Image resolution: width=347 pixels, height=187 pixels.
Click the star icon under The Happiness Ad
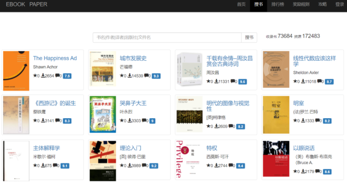click(x=35, y=76)
